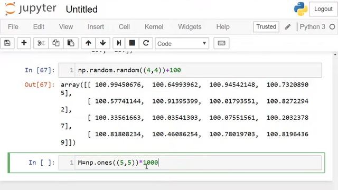Click the Jupyter logo

point(31,9)
